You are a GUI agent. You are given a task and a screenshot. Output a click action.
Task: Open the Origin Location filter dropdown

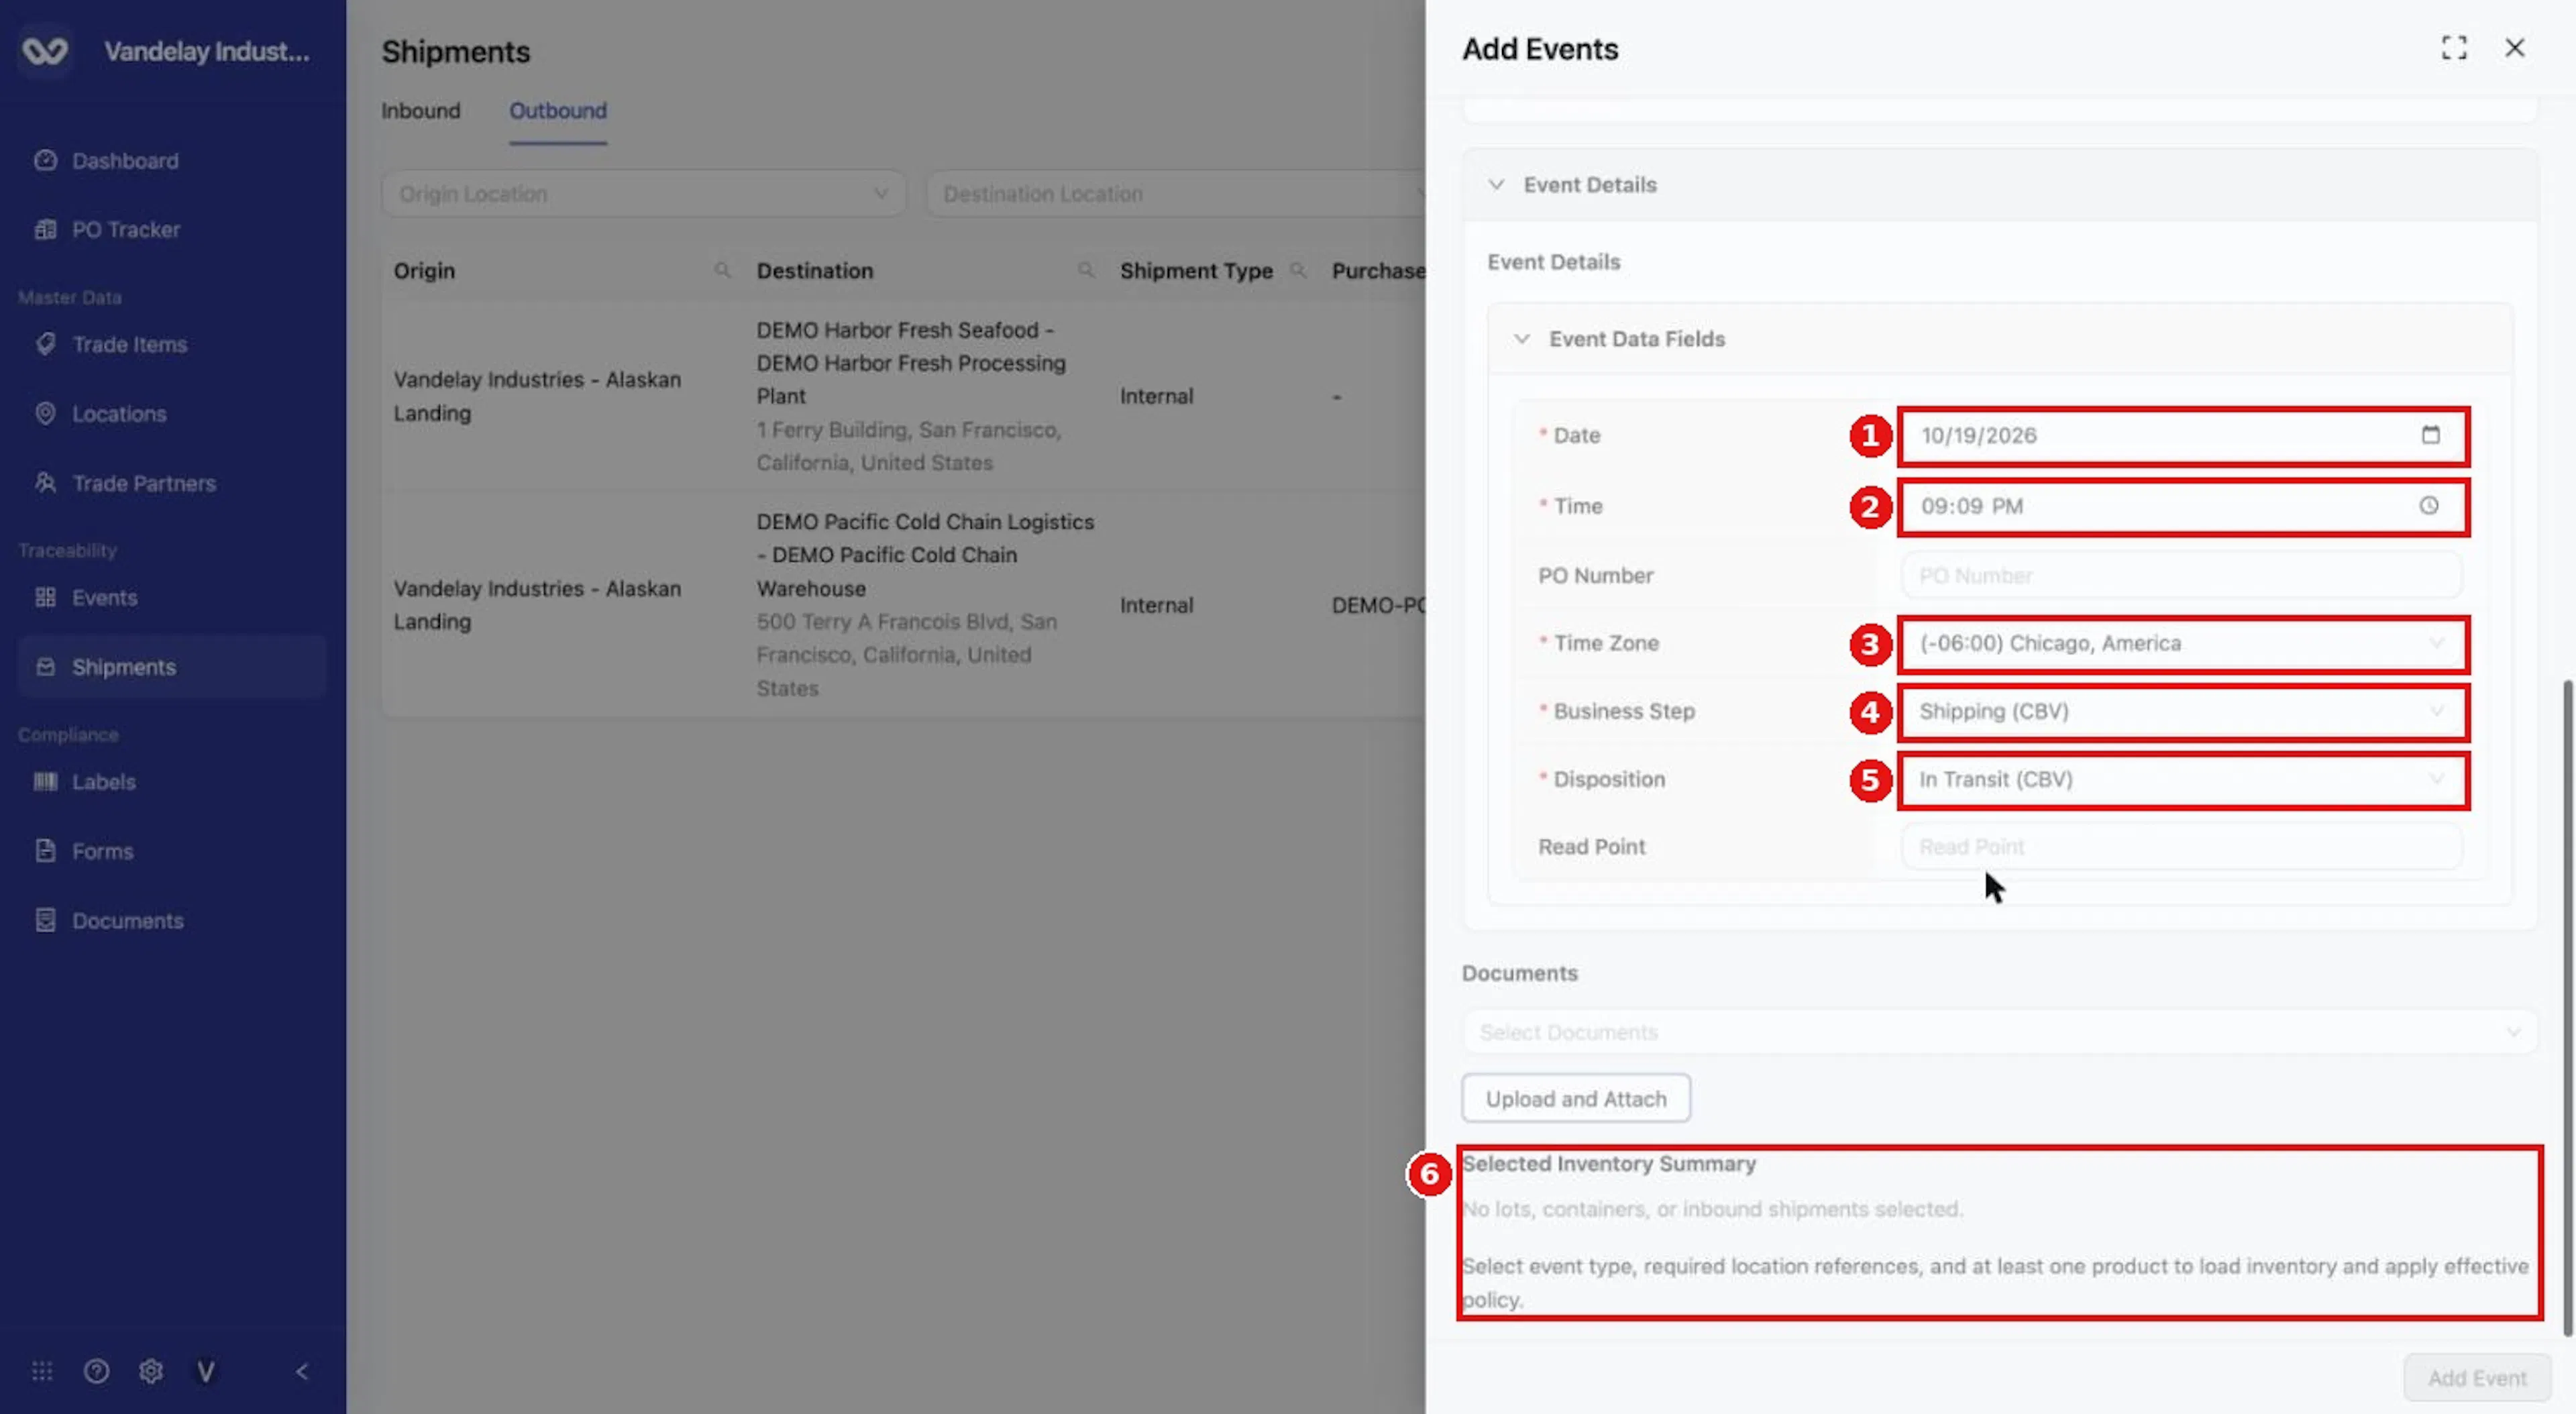[x=643, y=194]
